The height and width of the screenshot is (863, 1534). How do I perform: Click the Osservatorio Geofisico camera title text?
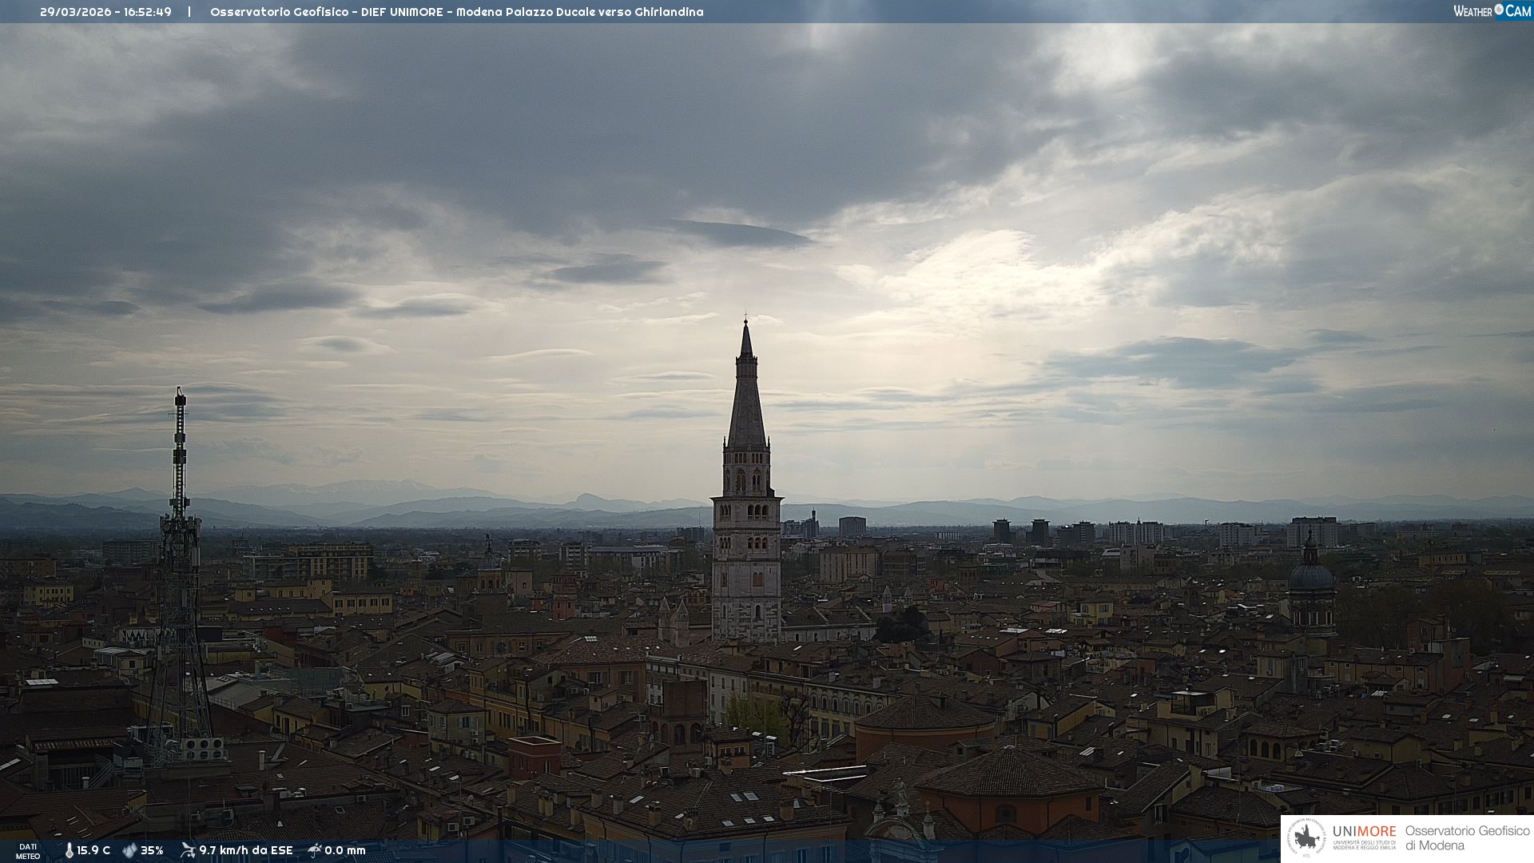click(456, 12)
